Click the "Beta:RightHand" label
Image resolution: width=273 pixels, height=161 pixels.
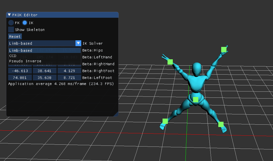[x=98, y=64]
